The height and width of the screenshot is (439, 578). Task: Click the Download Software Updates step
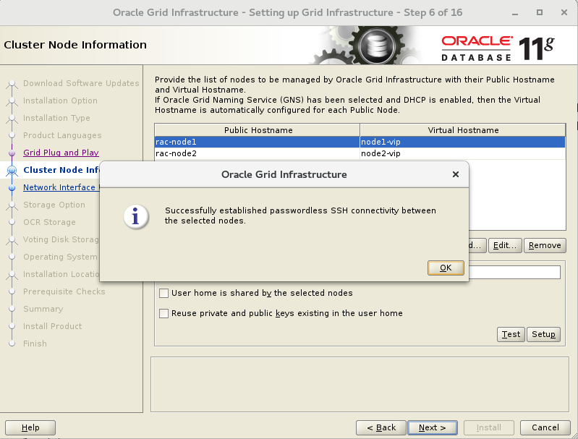(x=81, y=83)
